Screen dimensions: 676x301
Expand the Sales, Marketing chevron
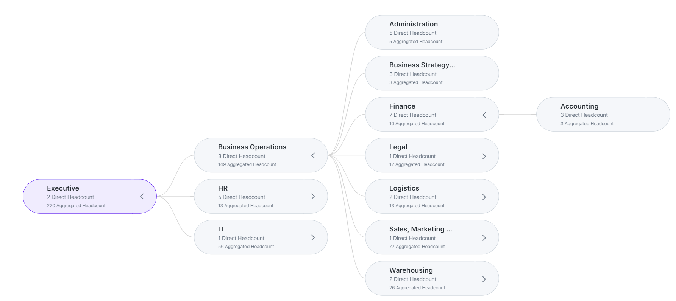tap(484, 238)
